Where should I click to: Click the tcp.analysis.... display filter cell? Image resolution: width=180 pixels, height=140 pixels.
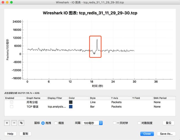57,107
